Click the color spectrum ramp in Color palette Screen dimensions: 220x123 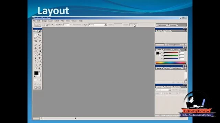click(171, 63)
